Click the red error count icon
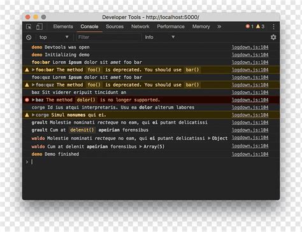Screen dimensions: 302x232 coord(248,26)
